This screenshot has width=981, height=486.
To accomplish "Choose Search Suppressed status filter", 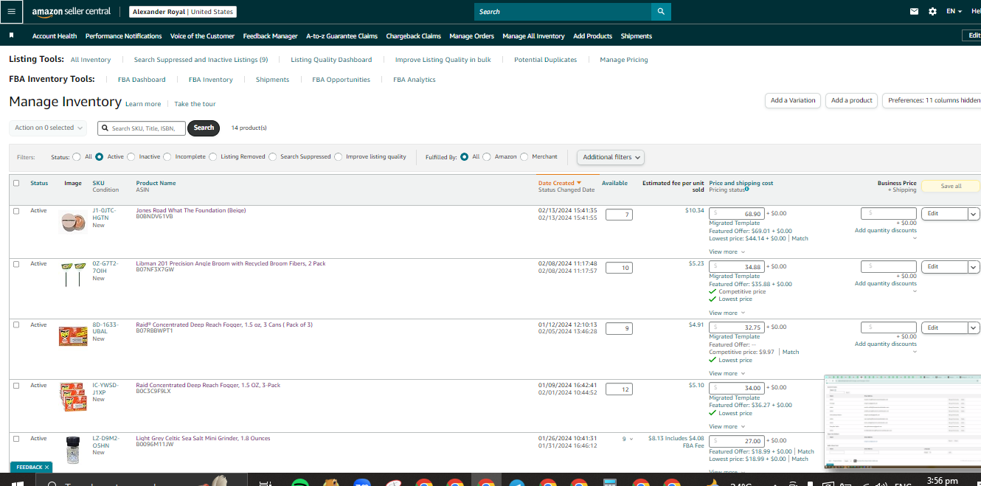I will (x=273, y=156).
